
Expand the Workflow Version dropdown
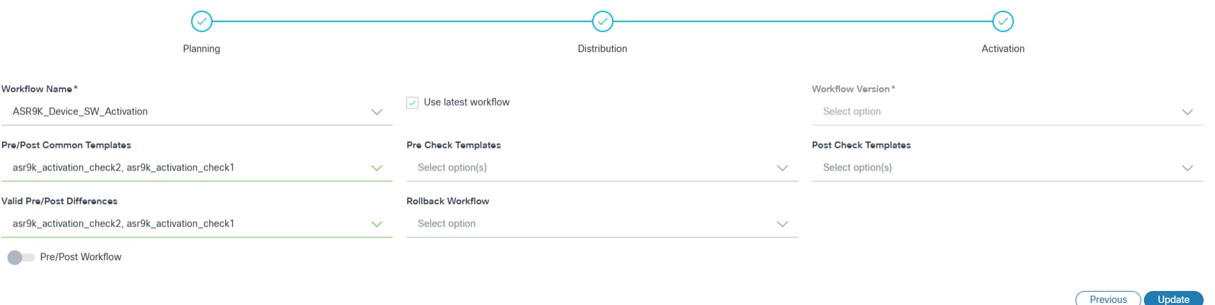(1187, 112)
